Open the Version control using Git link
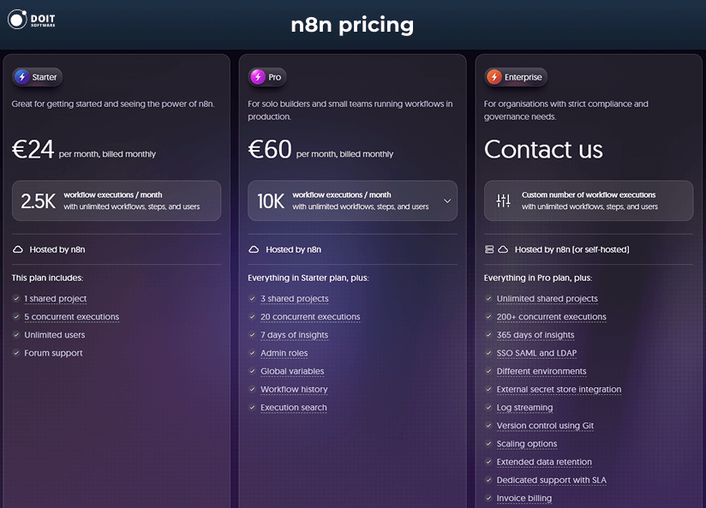Viewport: 706px width, 508px height. 545,426
